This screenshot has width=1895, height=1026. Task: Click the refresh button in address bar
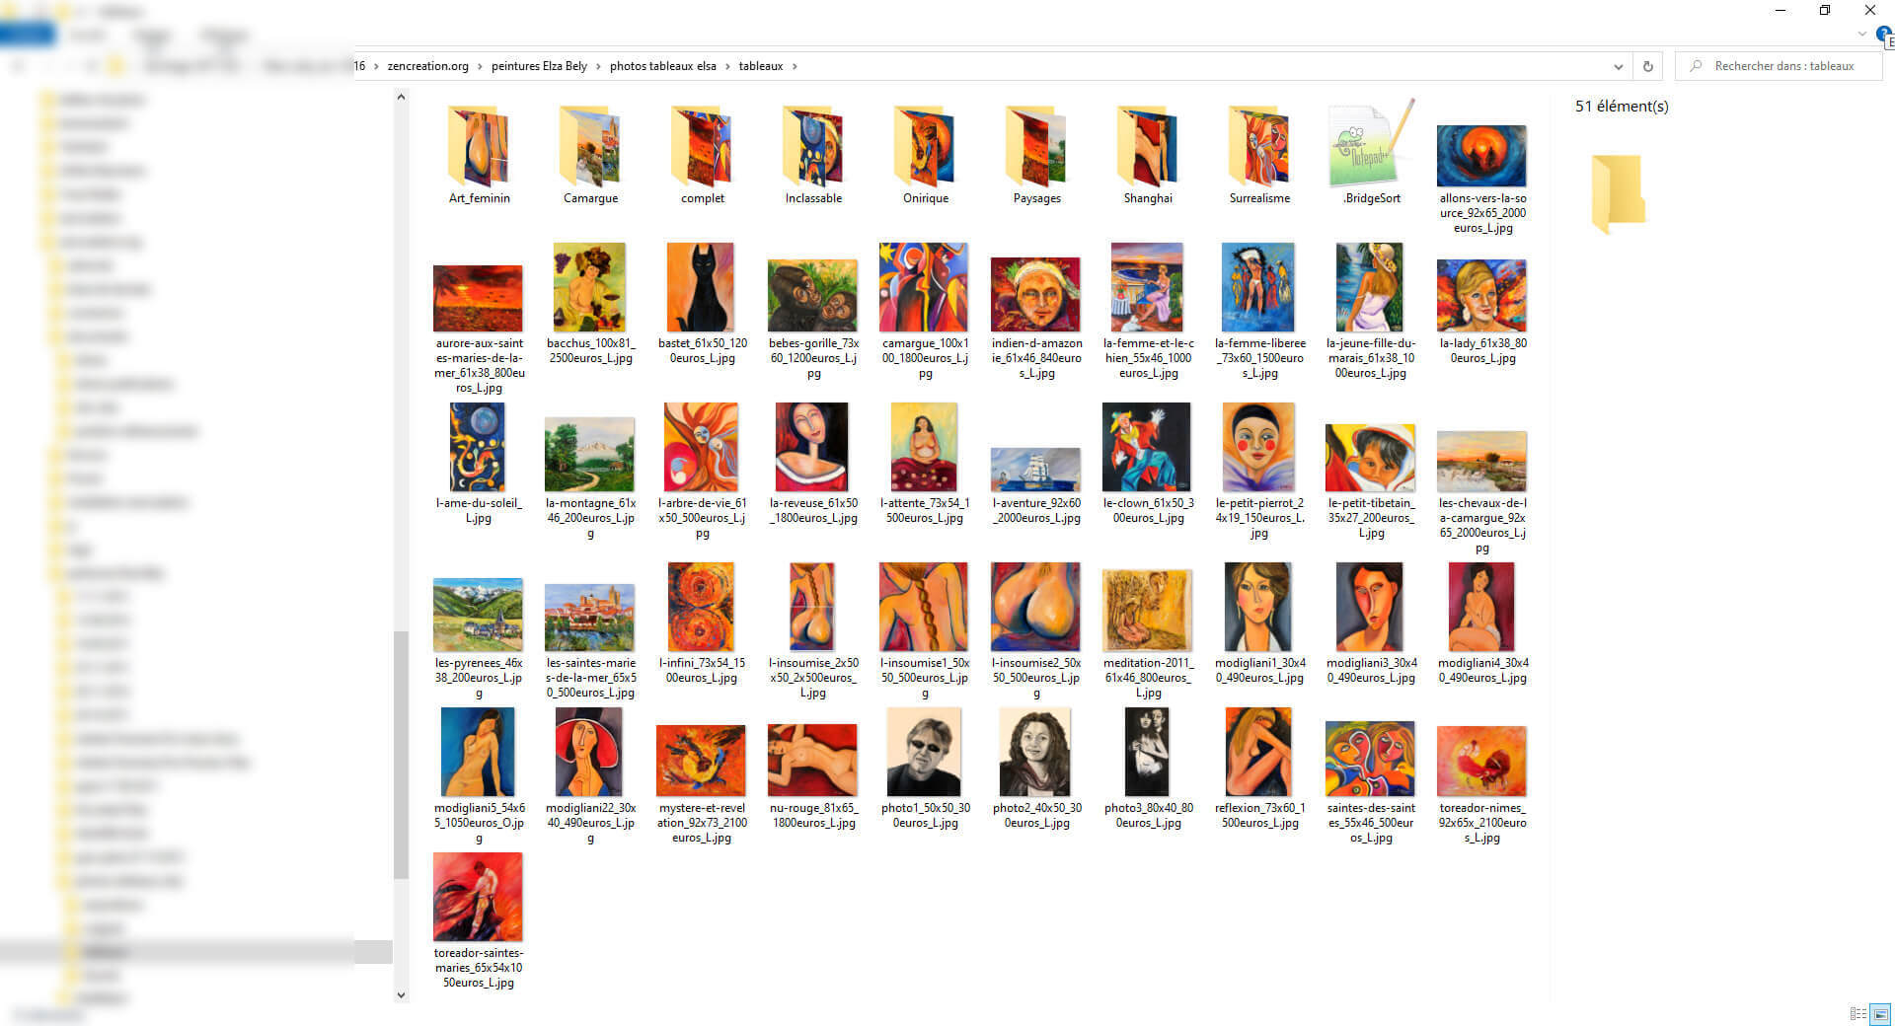point(1647,66)
